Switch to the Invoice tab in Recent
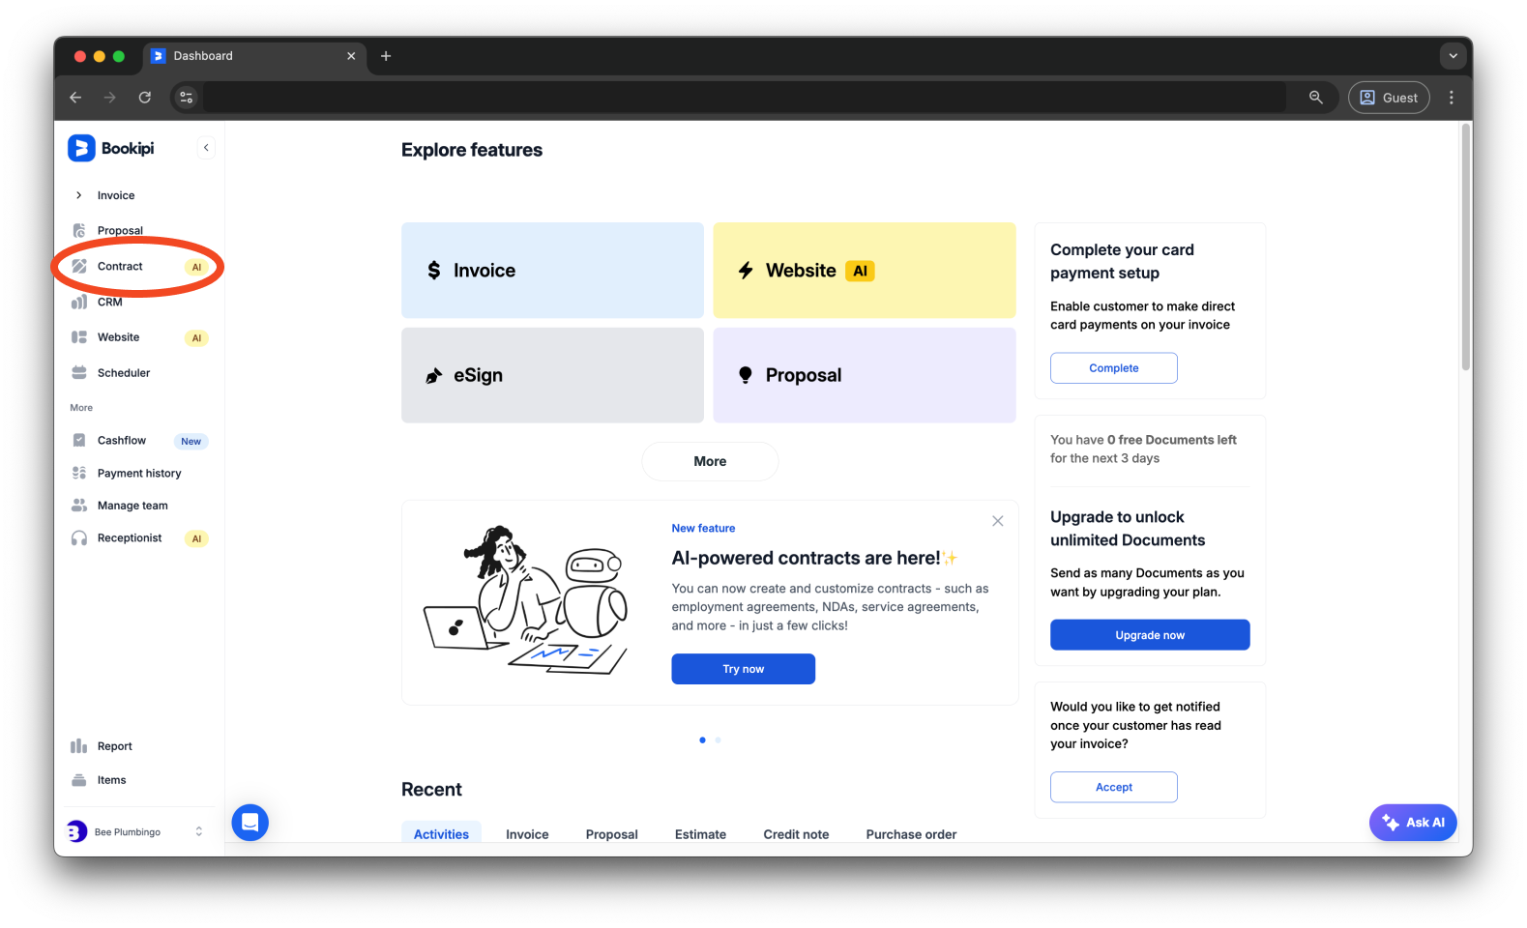1527x928 pixels. coord(527,834)
